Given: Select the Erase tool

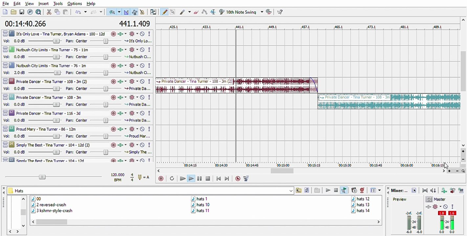Looking at the screenshot, I should 196,12.
